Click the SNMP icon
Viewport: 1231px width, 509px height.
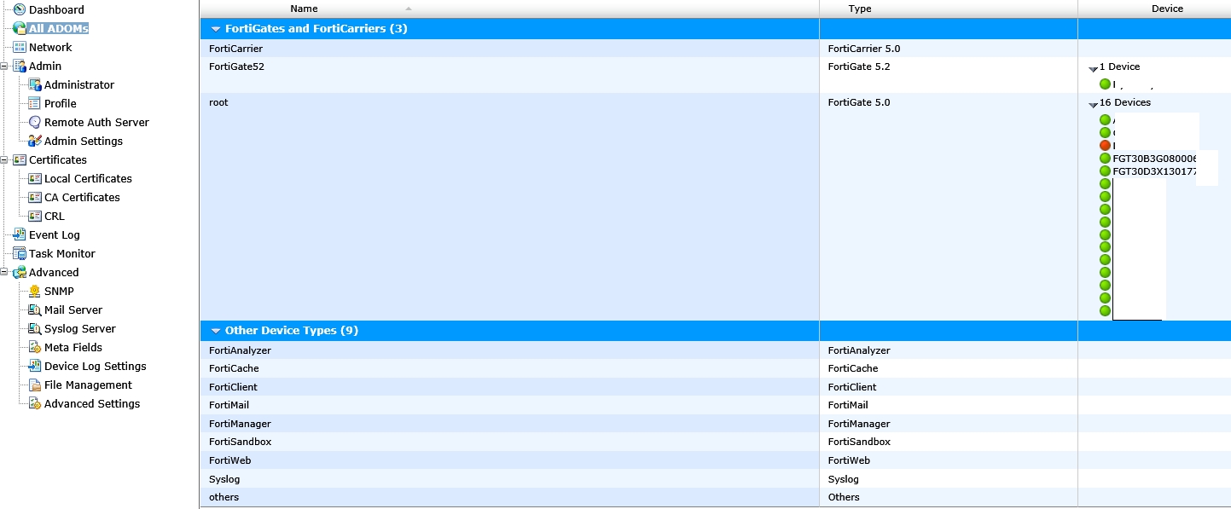[35, 291]
